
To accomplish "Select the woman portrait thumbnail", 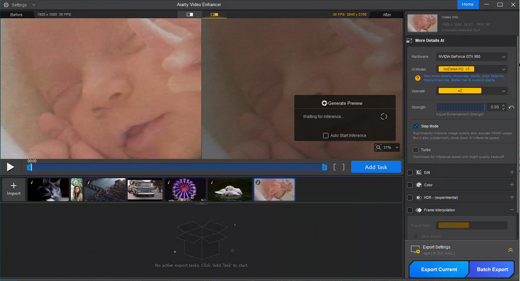I will coord(76,189).
